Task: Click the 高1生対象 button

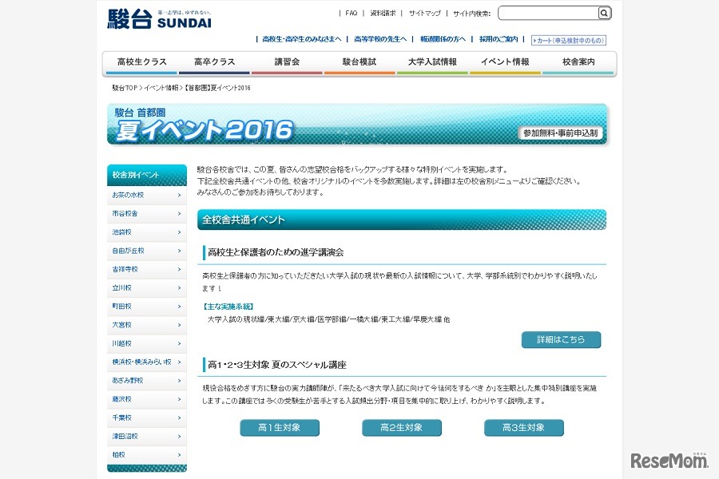Action: click(x=280, y=428)
